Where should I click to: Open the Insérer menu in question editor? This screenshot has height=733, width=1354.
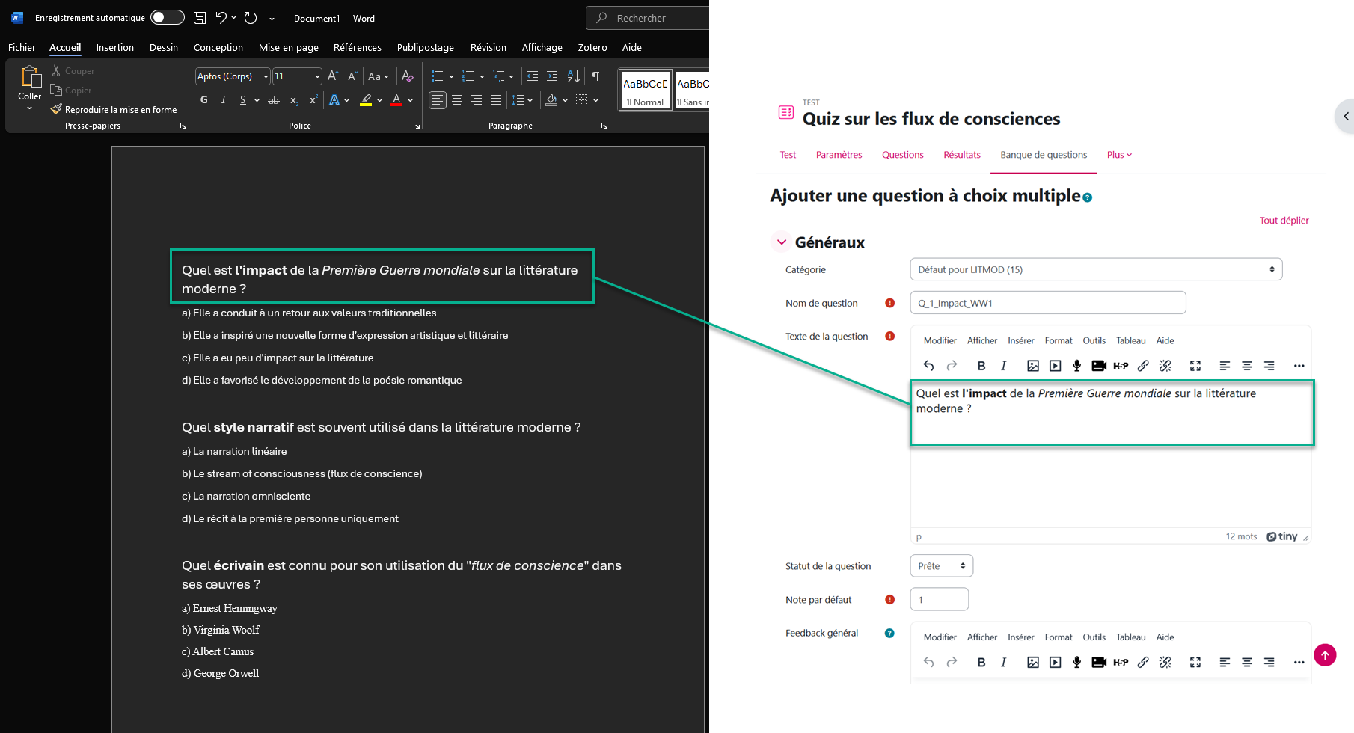coord(1020,340)
